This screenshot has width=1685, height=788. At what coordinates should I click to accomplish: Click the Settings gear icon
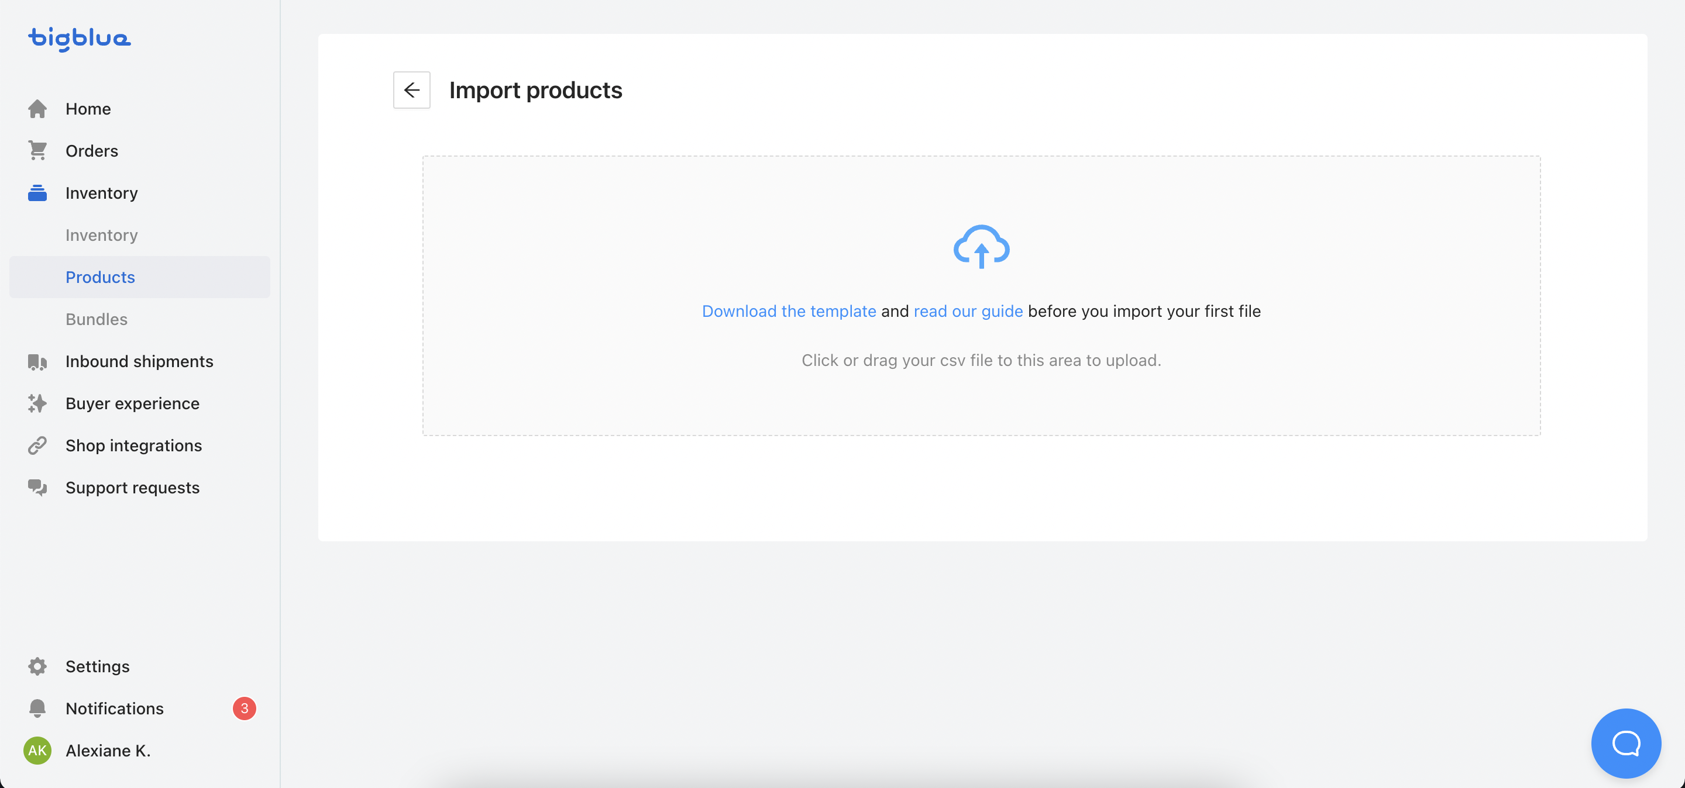coord(37,666)
